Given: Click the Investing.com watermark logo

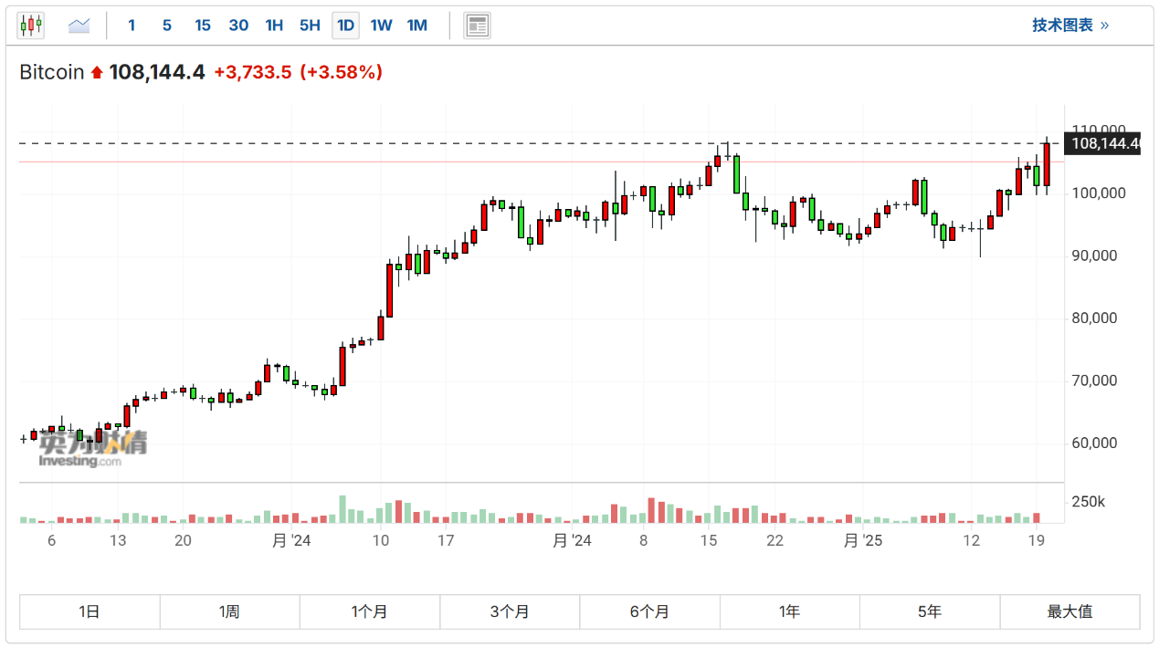Looking at the screenshot, I should coord(91,449).
